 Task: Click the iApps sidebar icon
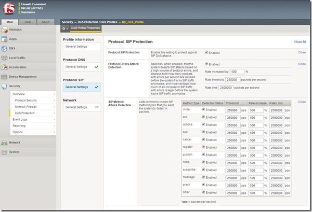[5, 39]
